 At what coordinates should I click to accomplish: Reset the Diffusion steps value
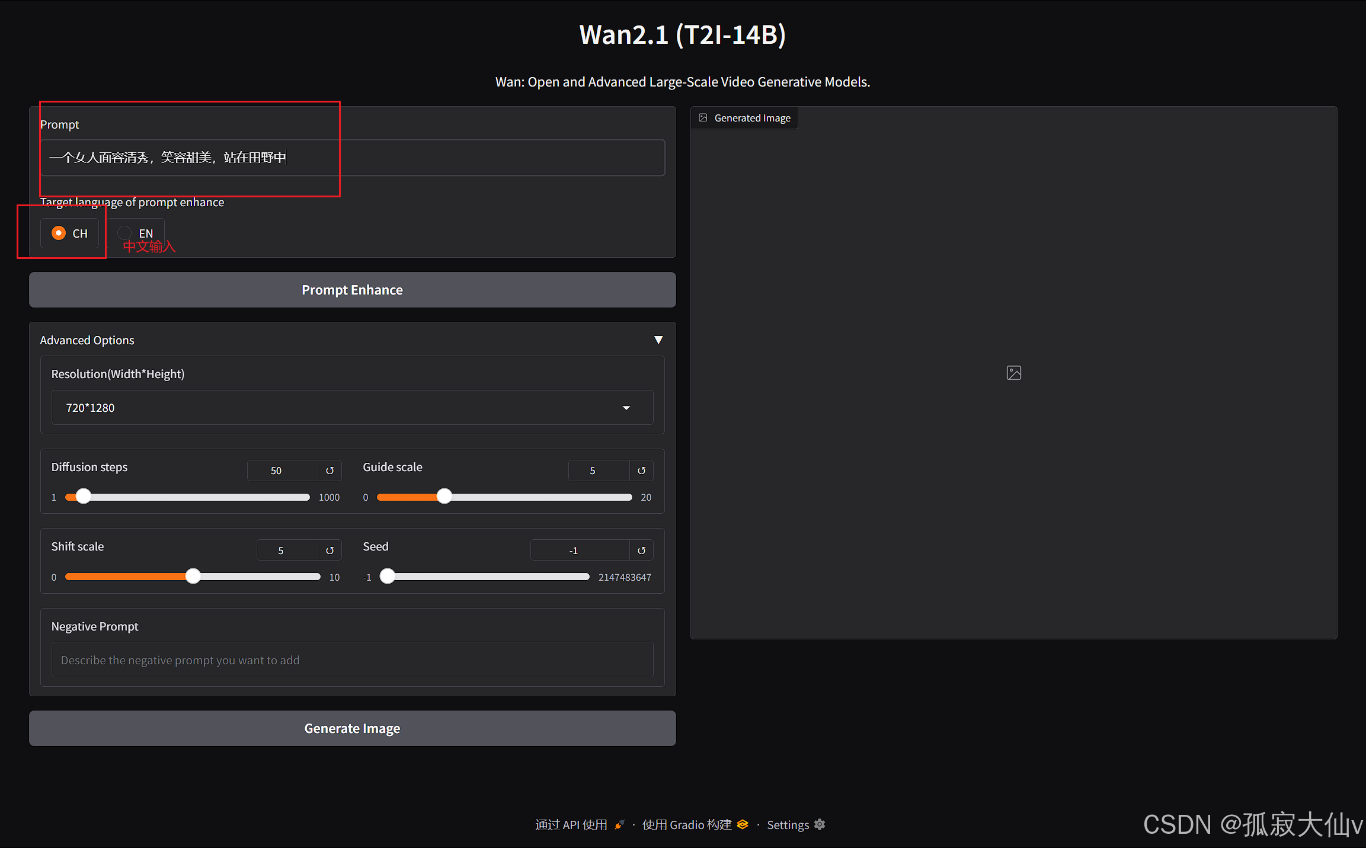pos(329,471)
